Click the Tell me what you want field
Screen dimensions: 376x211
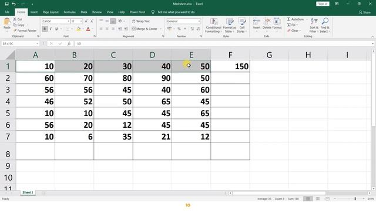pyautogui.click(x=176, y=12)
